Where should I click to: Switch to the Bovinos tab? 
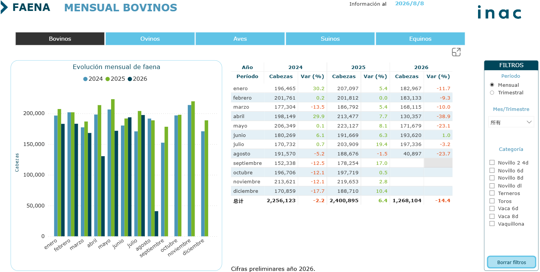[60, 39]
